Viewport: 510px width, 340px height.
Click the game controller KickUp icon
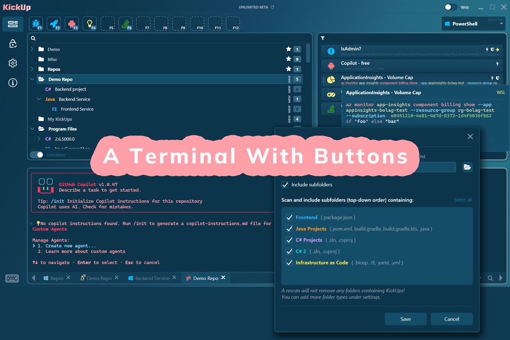click(331, 95)
